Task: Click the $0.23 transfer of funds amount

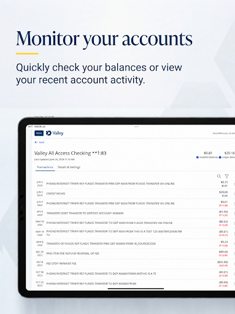Action: tap(225, 242)
